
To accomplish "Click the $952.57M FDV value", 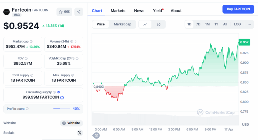I will click(x=23, y=63).
